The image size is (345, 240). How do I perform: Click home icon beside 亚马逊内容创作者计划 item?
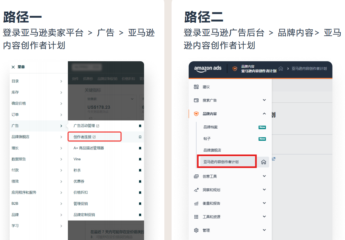[263, 161]
